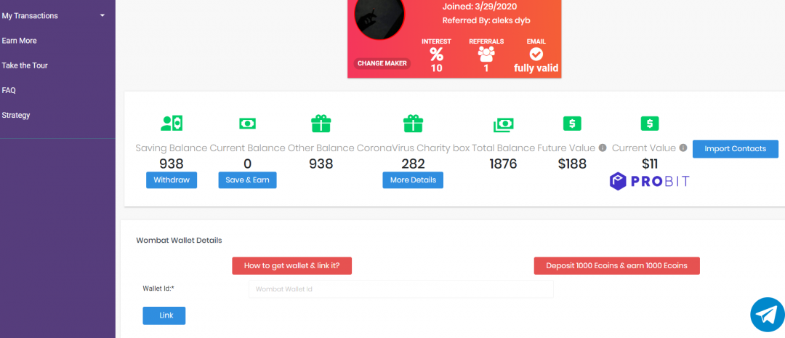Image resolution: width=785 pixels, height=338 pixels.
Task: Click the Save & Earn button
Action: click(247, 180)
